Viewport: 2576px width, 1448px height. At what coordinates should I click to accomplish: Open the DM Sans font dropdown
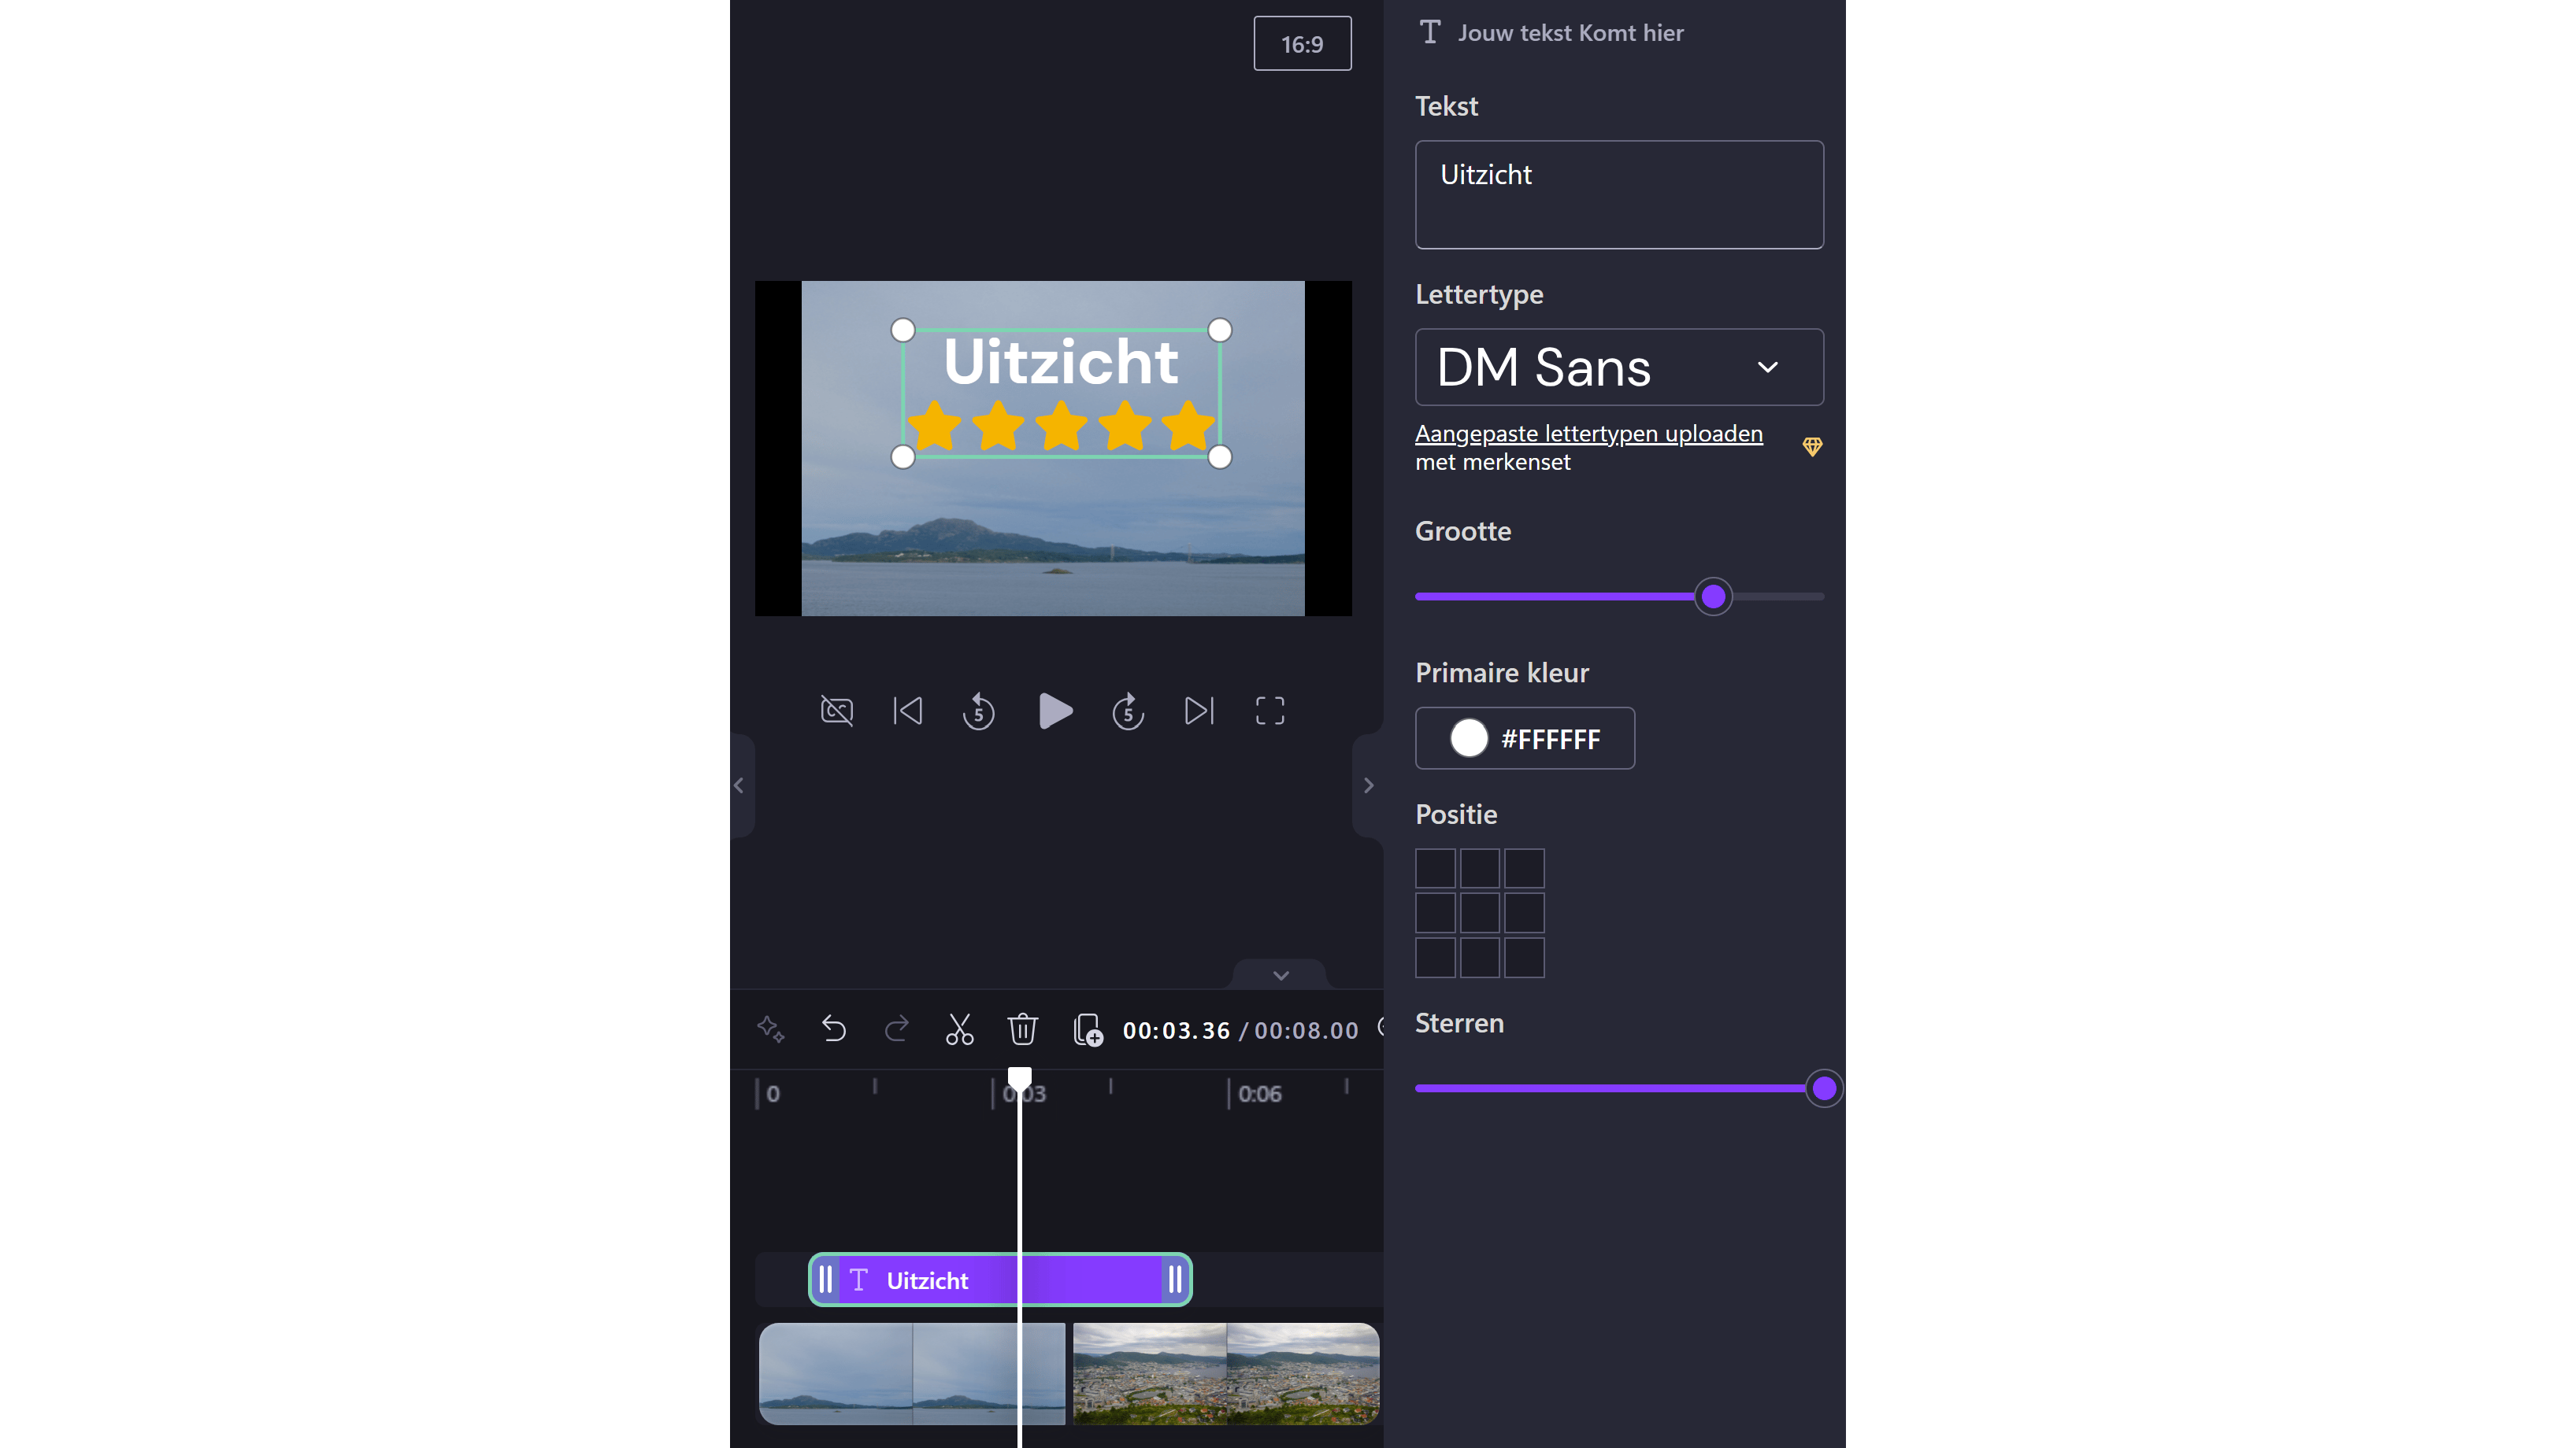point(1618,368)
